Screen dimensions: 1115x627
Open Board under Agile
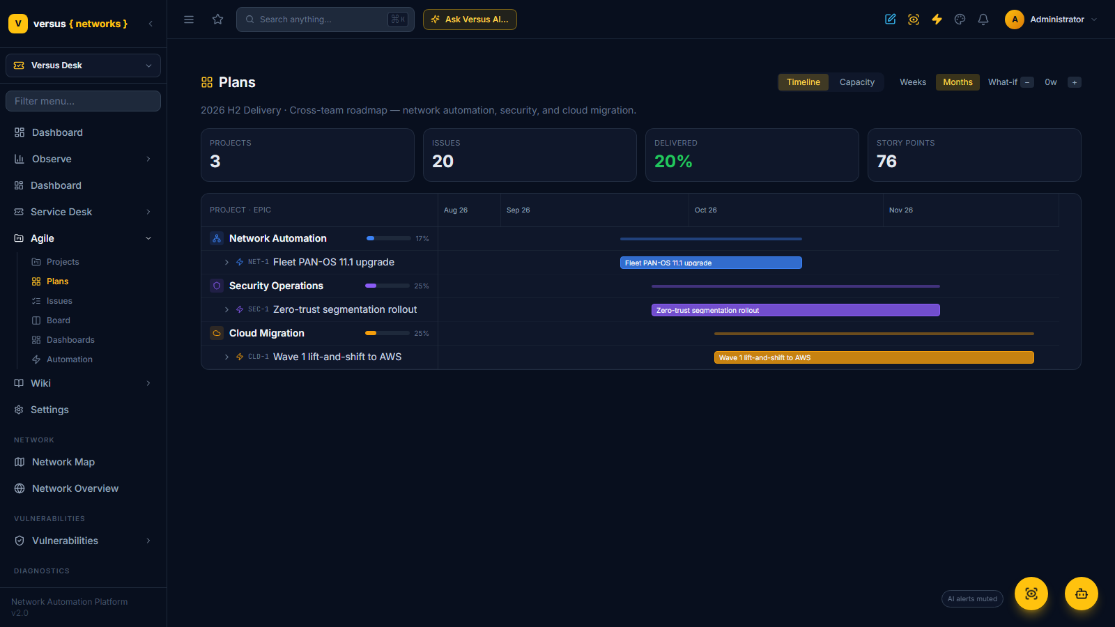[59, 320]
